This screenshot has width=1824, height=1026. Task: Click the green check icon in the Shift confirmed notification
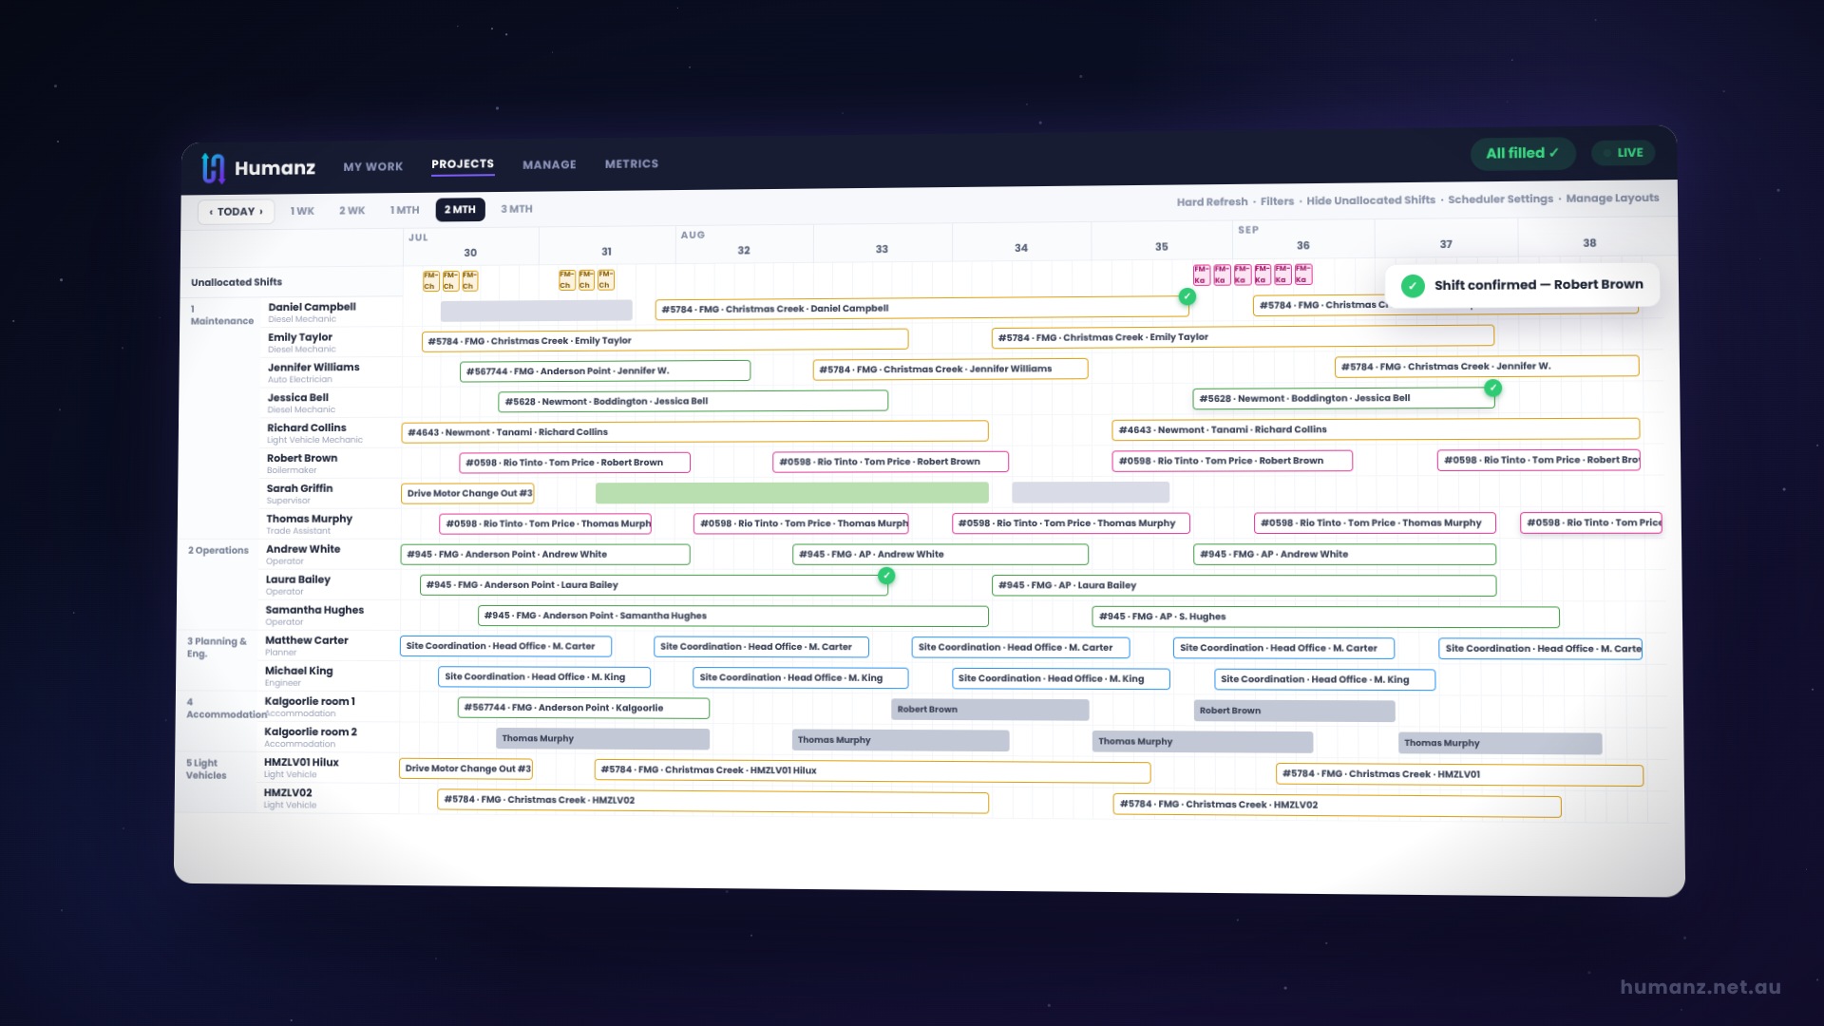coord(1413,286)
